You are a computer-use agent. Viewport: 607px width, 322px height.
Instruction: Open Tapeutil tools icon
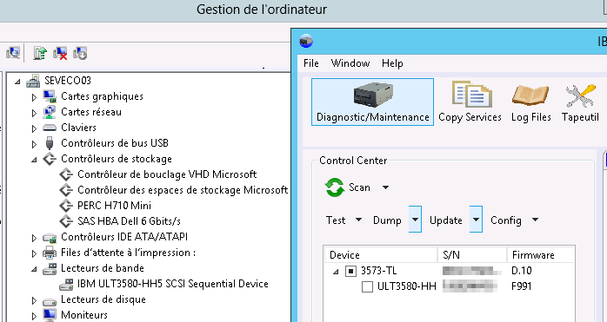[x=580, y=95]
